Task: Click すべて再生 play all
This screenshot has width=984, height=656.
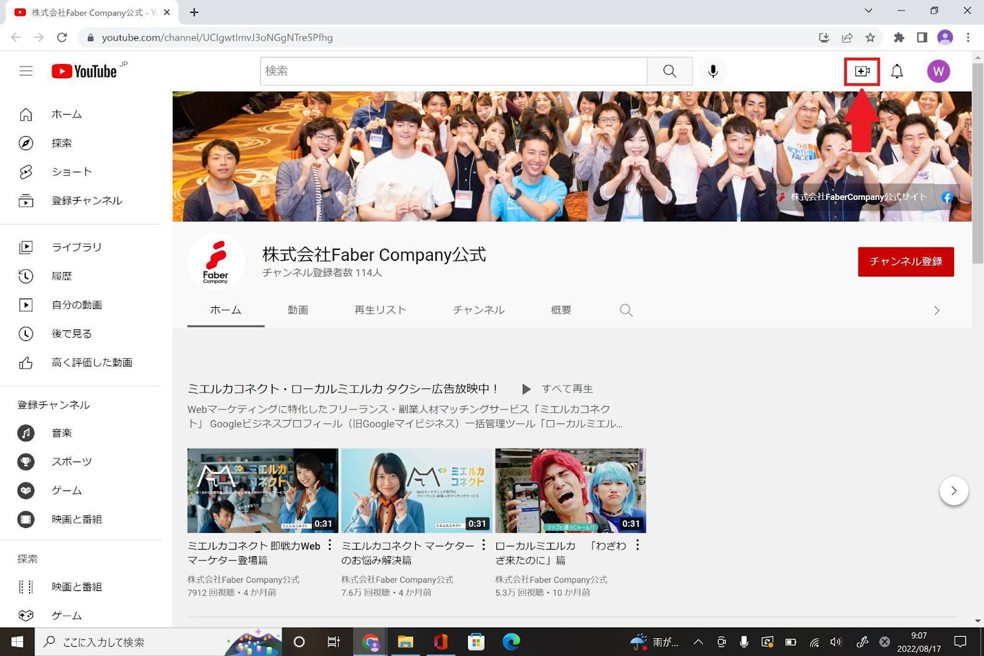Action: 558,389
